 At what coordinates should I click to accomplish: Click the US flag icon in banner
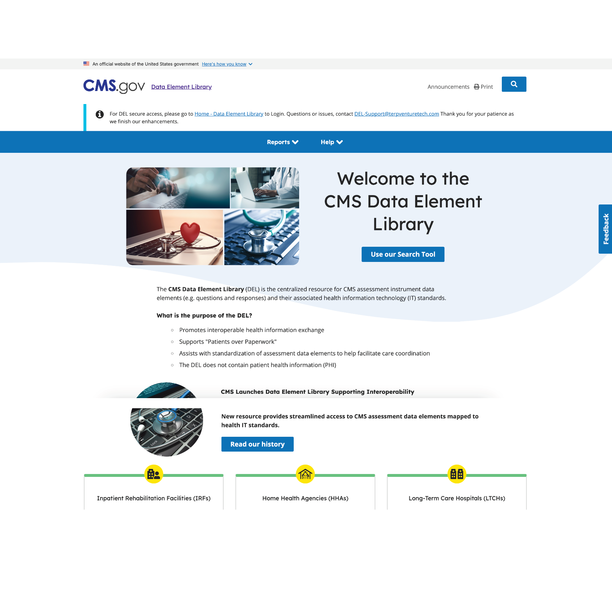[x=86, y=64]
